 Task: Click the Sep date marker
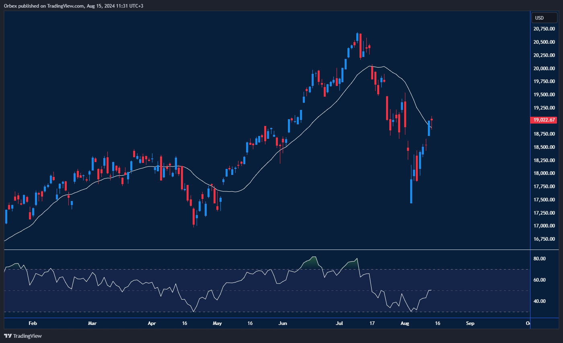470,323
